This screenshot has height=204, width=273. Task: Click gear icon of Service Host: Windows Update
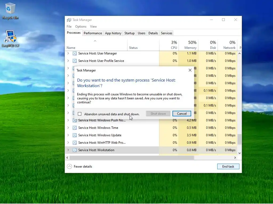click(75, 135)
